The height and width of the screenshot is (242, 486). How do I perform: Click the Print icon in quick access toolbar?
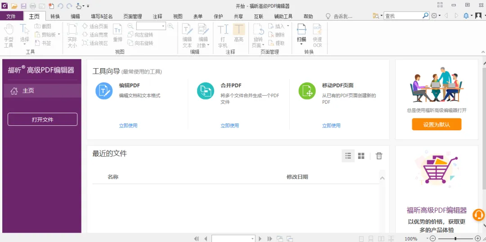[x=32, y=5]
